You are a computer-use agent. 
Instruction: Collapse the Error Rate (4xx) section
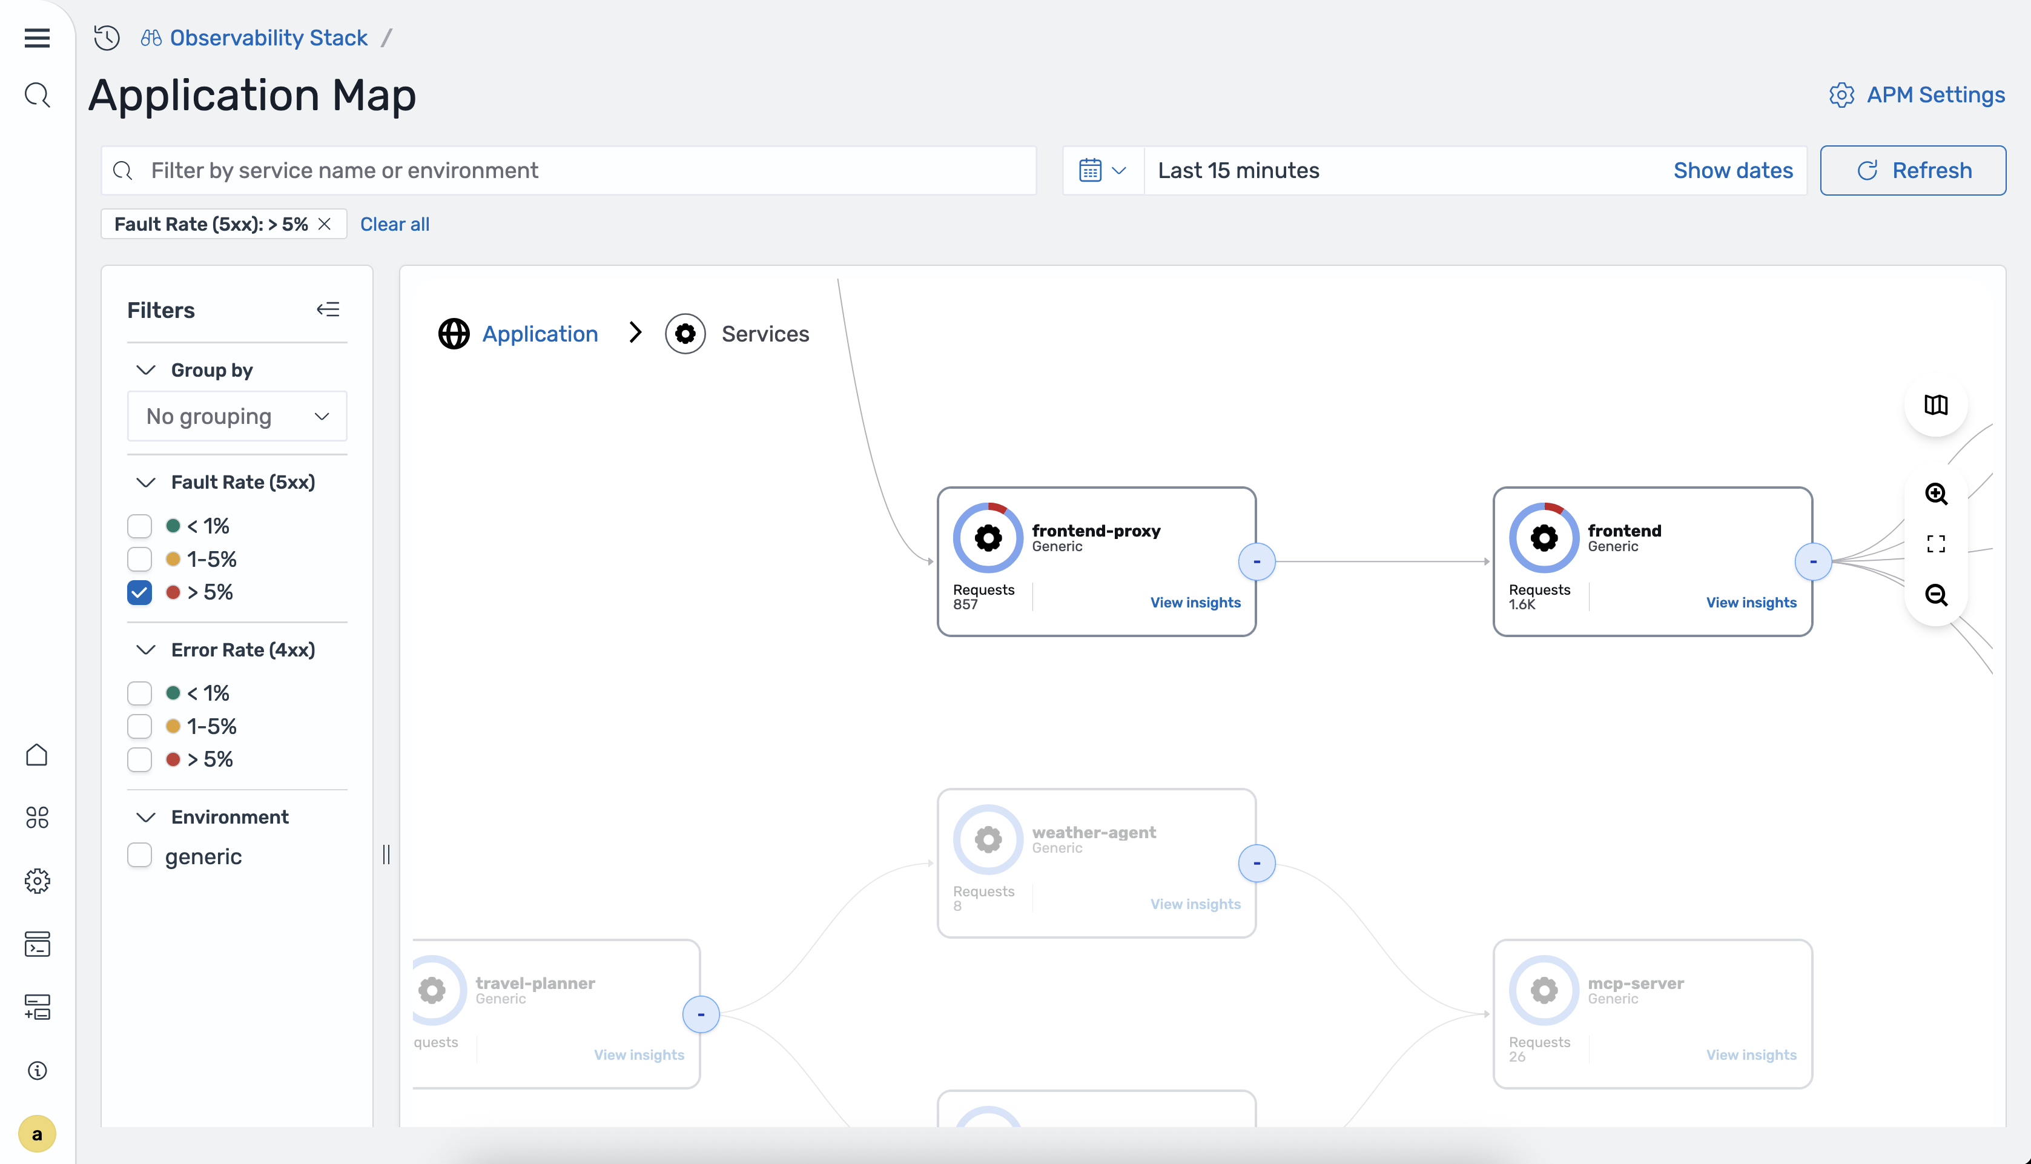click(145, 650)
